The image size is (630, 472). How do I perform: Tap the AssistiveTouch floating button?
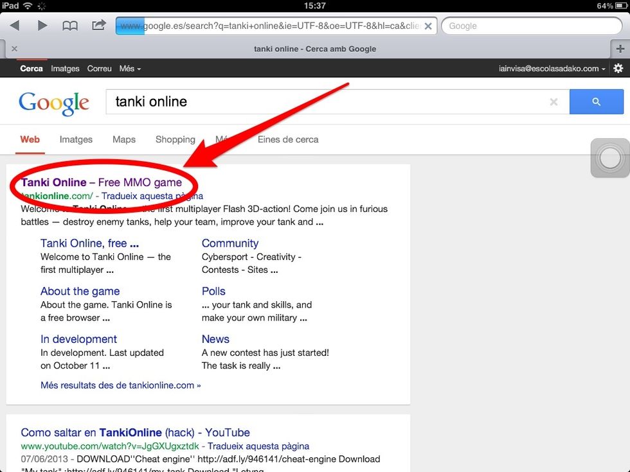609,157
